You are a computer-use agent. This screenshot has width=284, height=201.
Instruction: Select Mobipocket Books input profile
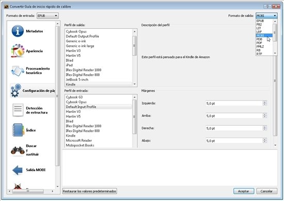click(99, 145)
